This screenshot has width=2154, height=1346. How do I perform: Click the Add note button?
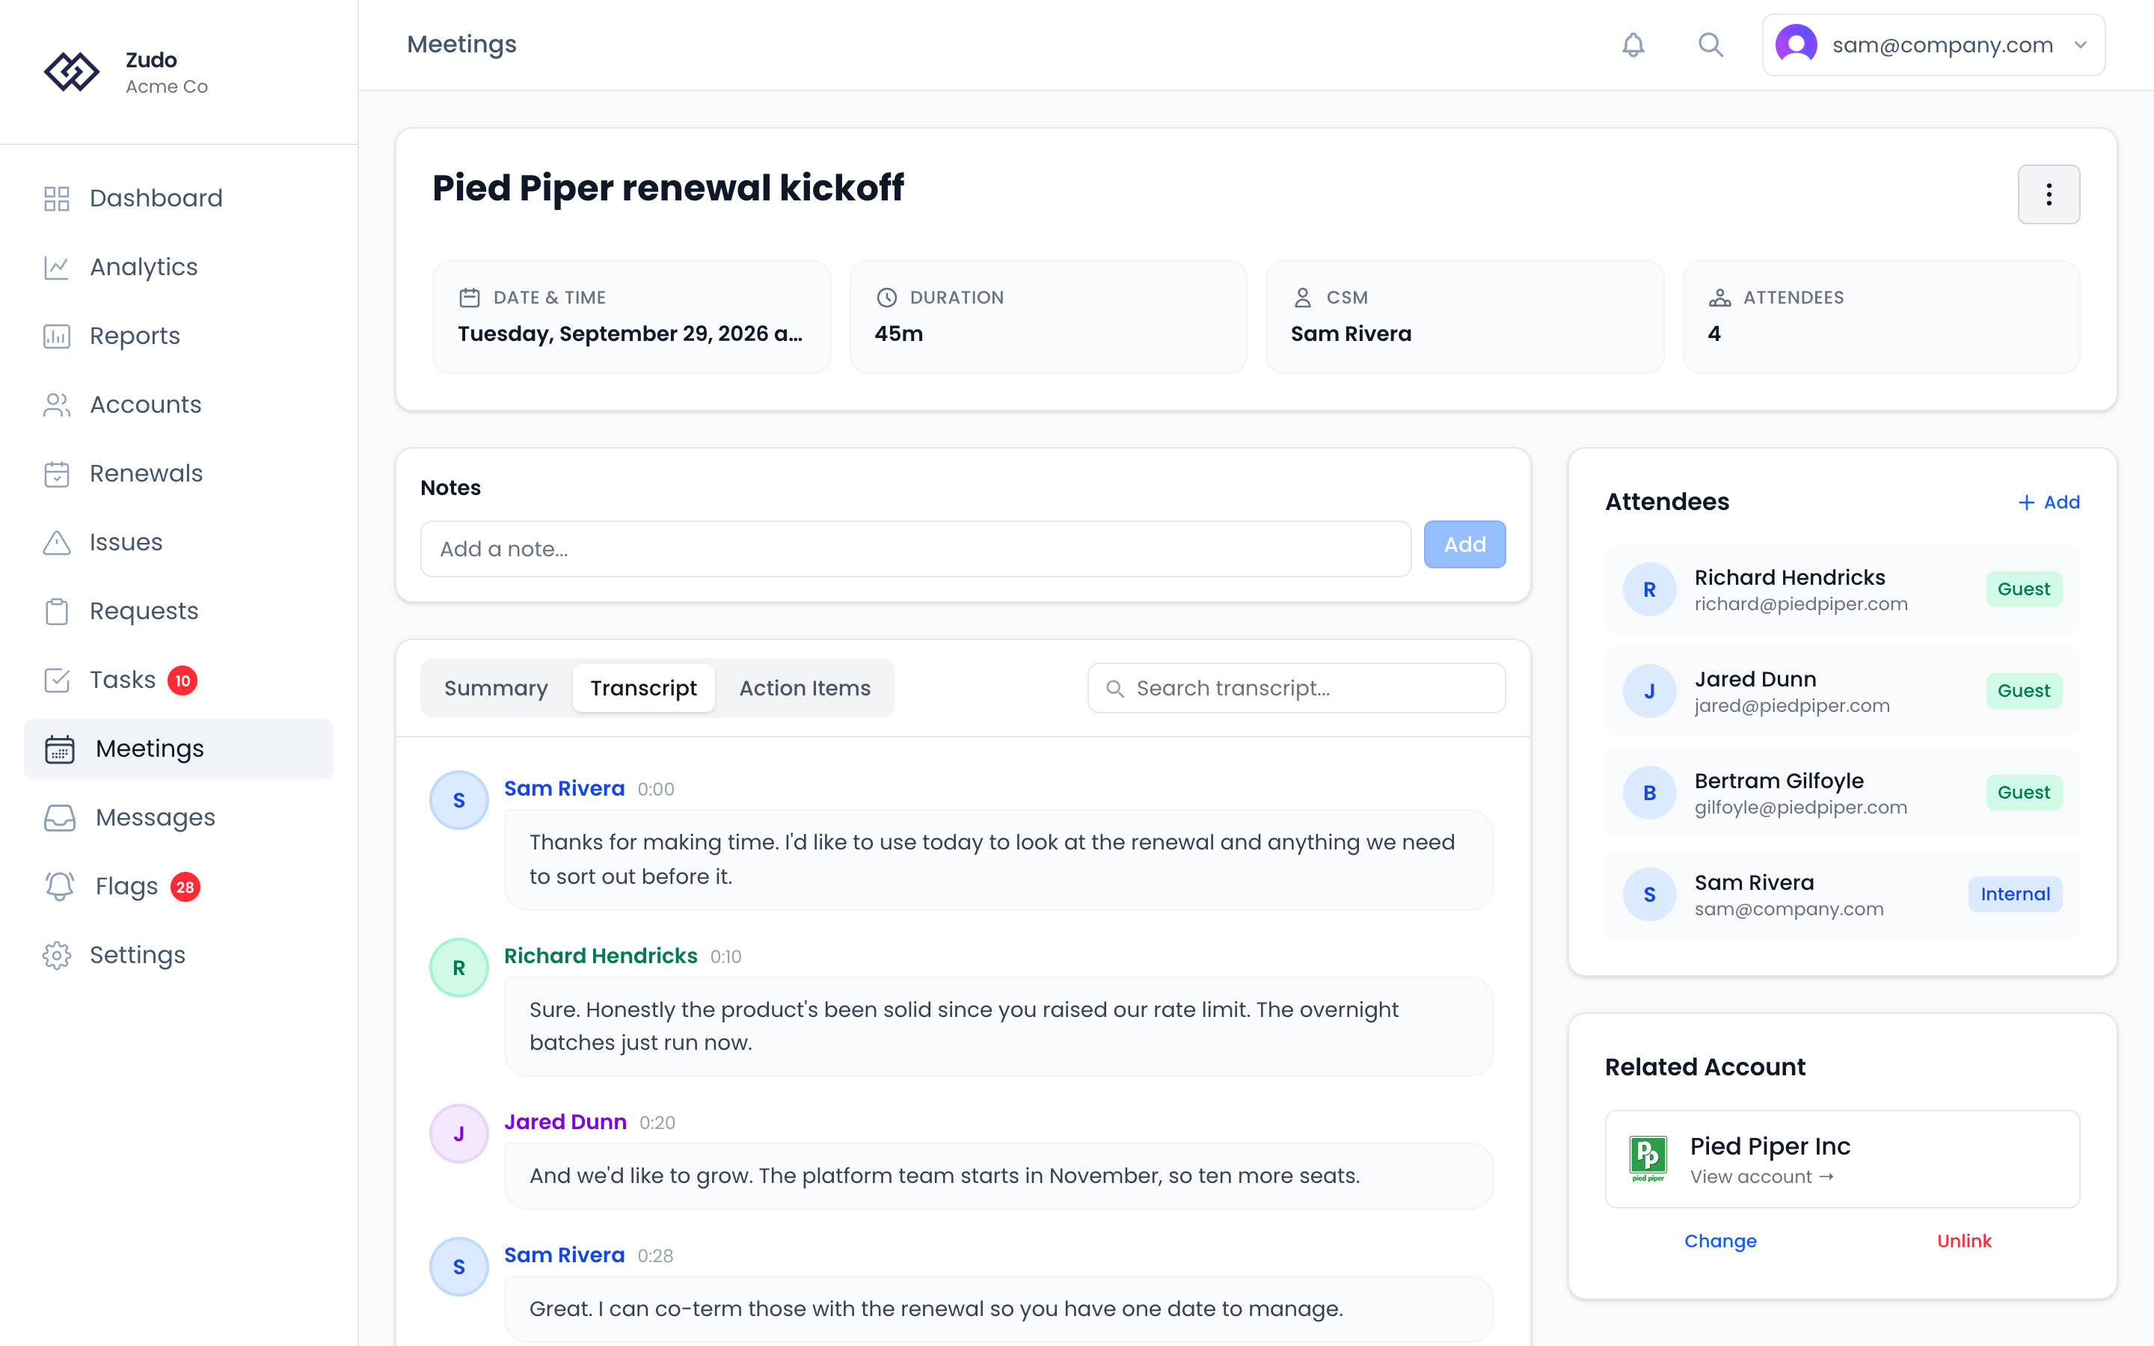coord(1464,545)
